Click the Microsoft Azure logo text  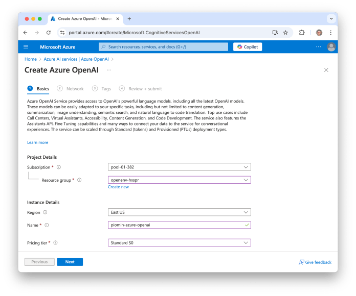pos(58,47)
